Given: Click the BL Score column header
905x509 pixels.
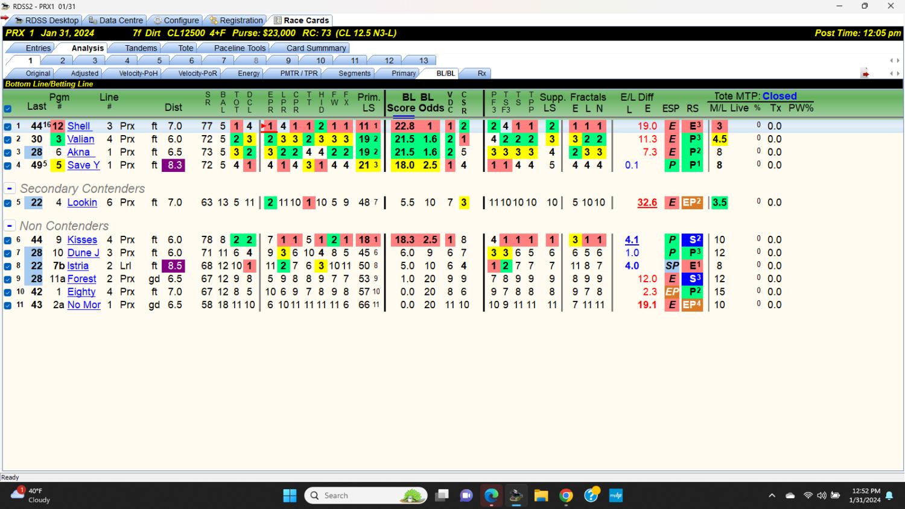Looking at the screenshot, I should [x=401, y=103].
